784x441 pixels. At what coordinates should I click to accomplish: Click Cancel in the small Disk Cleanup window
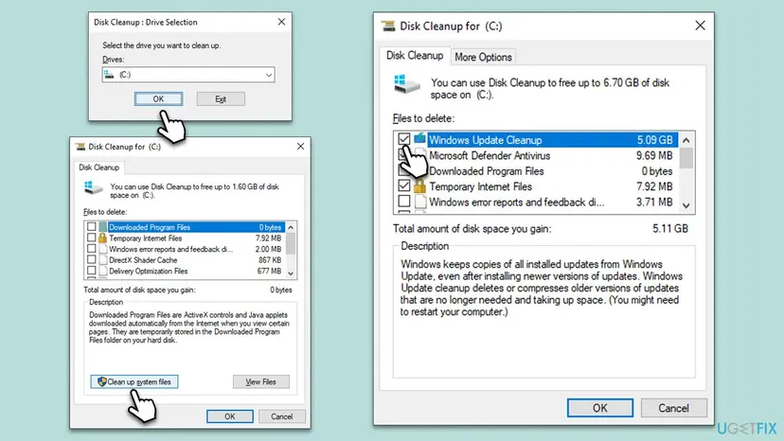[x=281, y=416]
